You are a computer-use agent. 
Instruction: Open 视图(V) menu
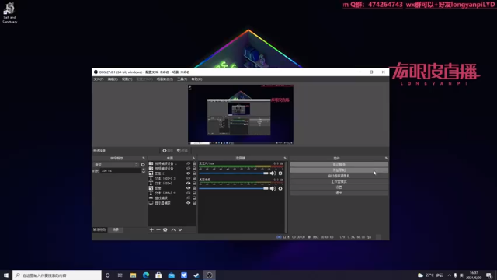[127, 79]
